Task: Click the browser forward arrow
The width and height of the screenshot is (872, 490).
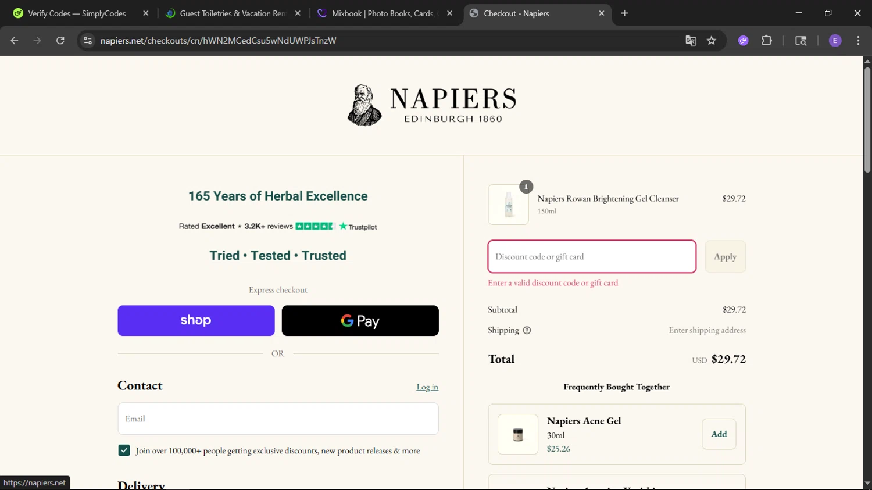Action: click(x=37, y=41)
